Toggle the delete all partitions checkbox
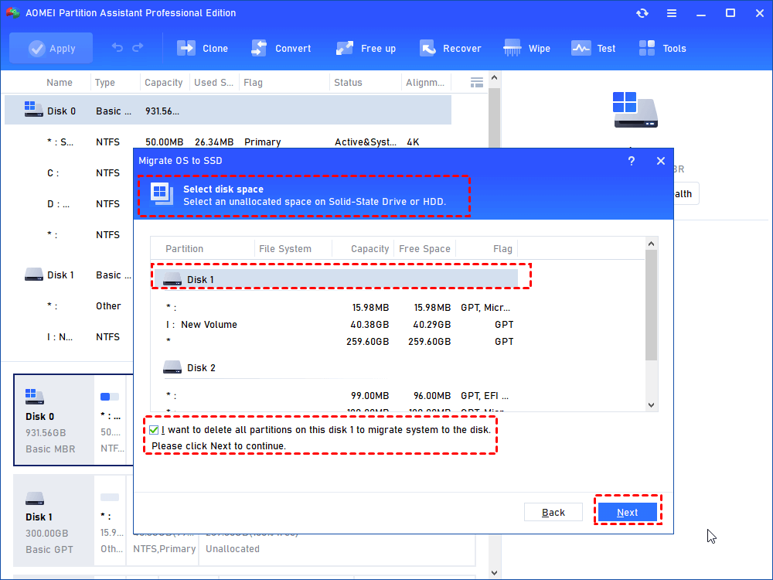 (x=154, y=430)
